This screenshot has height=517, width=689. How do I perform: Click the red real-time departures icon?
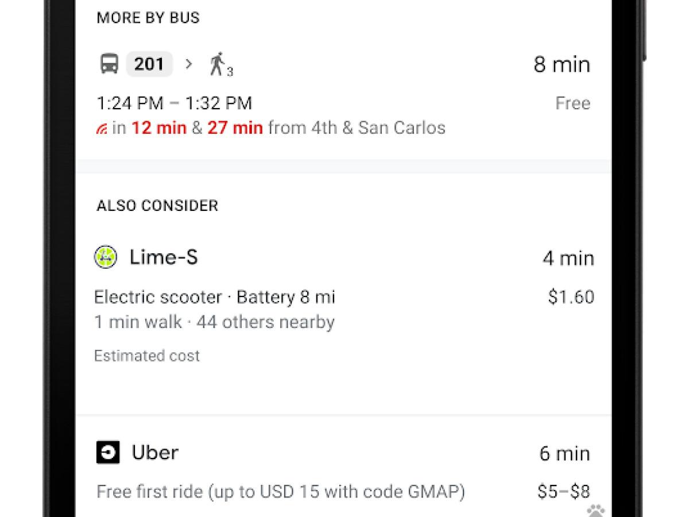tap(102, 128)
